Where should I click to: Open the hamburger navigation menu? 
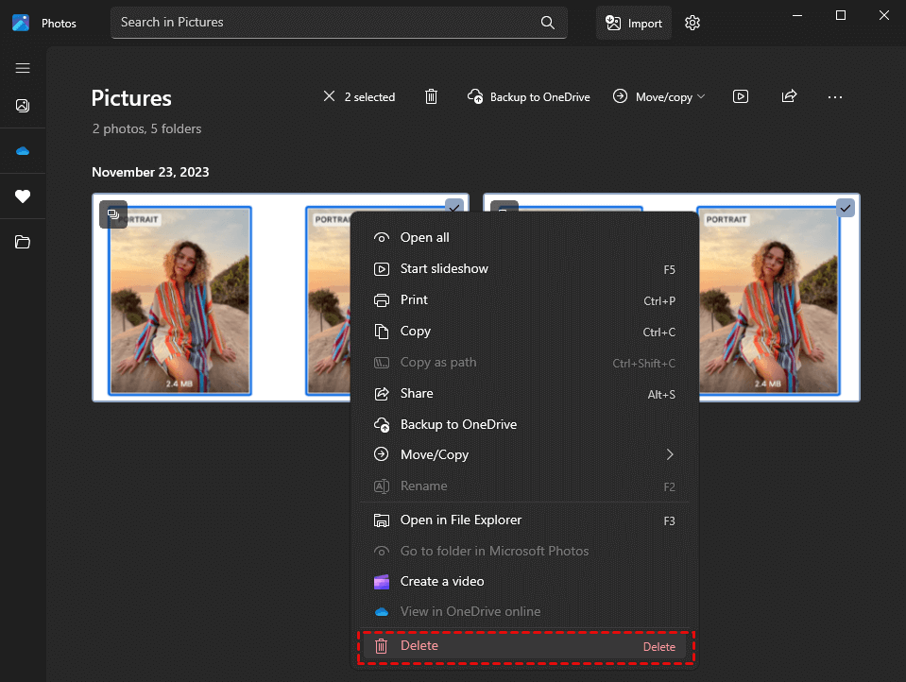[x=23, y=68]
